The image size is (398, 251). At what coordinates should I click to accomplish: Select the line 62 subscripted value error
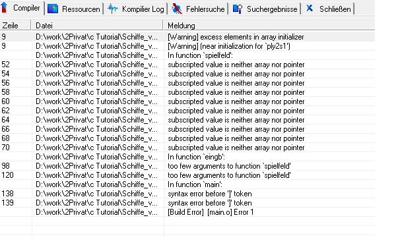187,111
